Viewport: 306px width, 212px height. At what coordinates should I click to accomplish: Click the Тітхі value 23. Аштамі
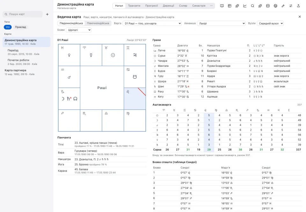(96, 143)
